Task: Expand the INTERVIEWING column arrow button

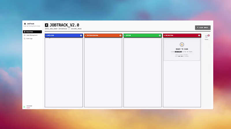Action: [120, 35]
